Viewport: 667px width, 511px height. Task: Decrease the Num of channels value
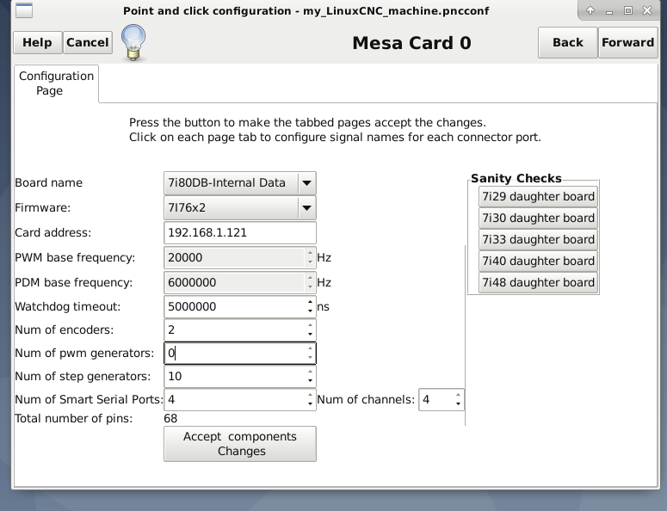point(458,404)
